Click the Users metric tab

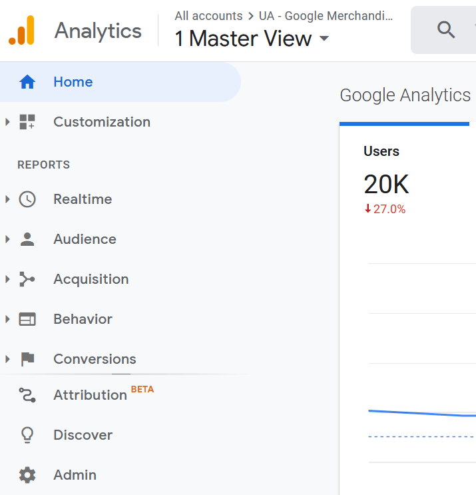tap(381, 151)
